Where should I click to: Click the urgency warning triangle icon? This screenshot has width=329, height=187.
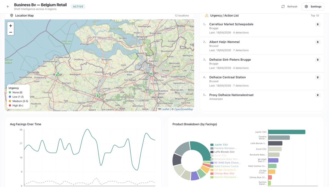[207, 16]
